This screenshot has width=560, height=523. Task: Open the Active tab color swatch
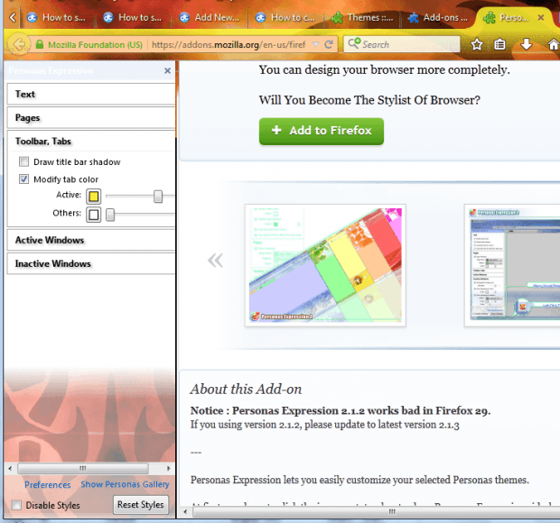(94, 196)
